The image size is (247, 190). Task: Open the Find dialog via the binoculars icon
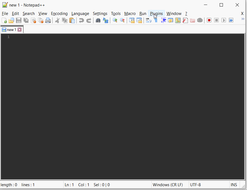[x=98, y=20]
